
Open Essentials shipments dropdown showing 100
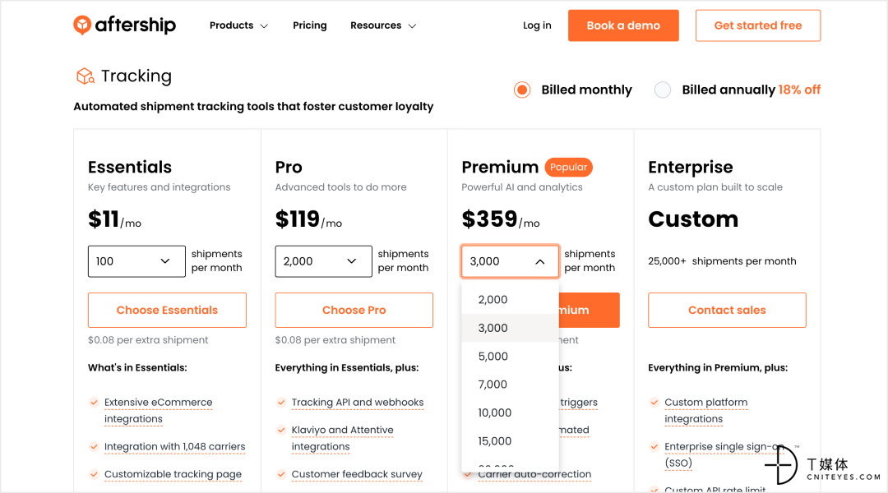point(136,261)
